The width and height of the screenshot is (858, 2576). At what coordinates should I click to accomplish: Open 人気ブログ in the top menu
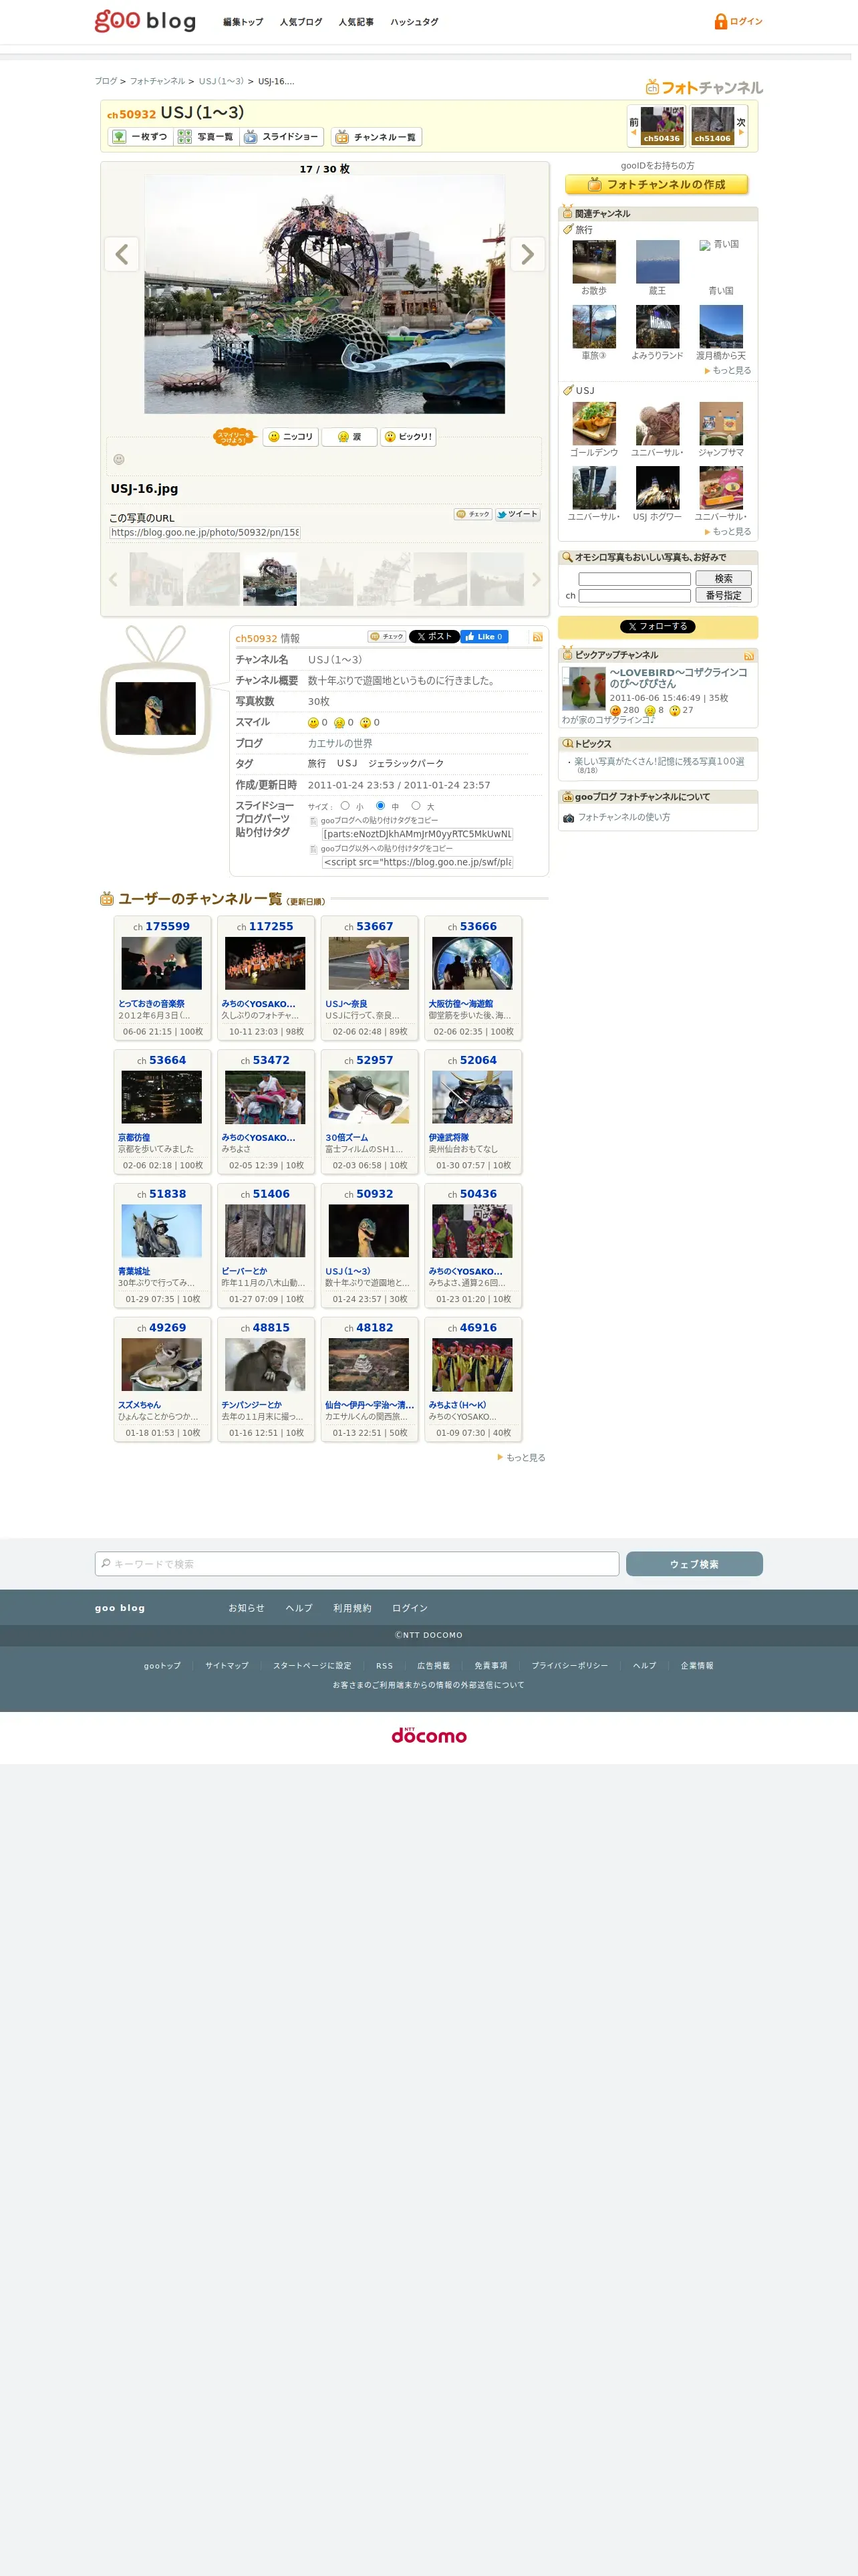pyautogui.click(x=301, y=22)
